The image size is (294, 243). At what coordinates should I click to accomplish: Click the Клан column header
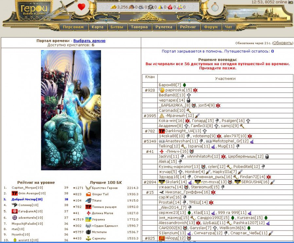point(150,77)
